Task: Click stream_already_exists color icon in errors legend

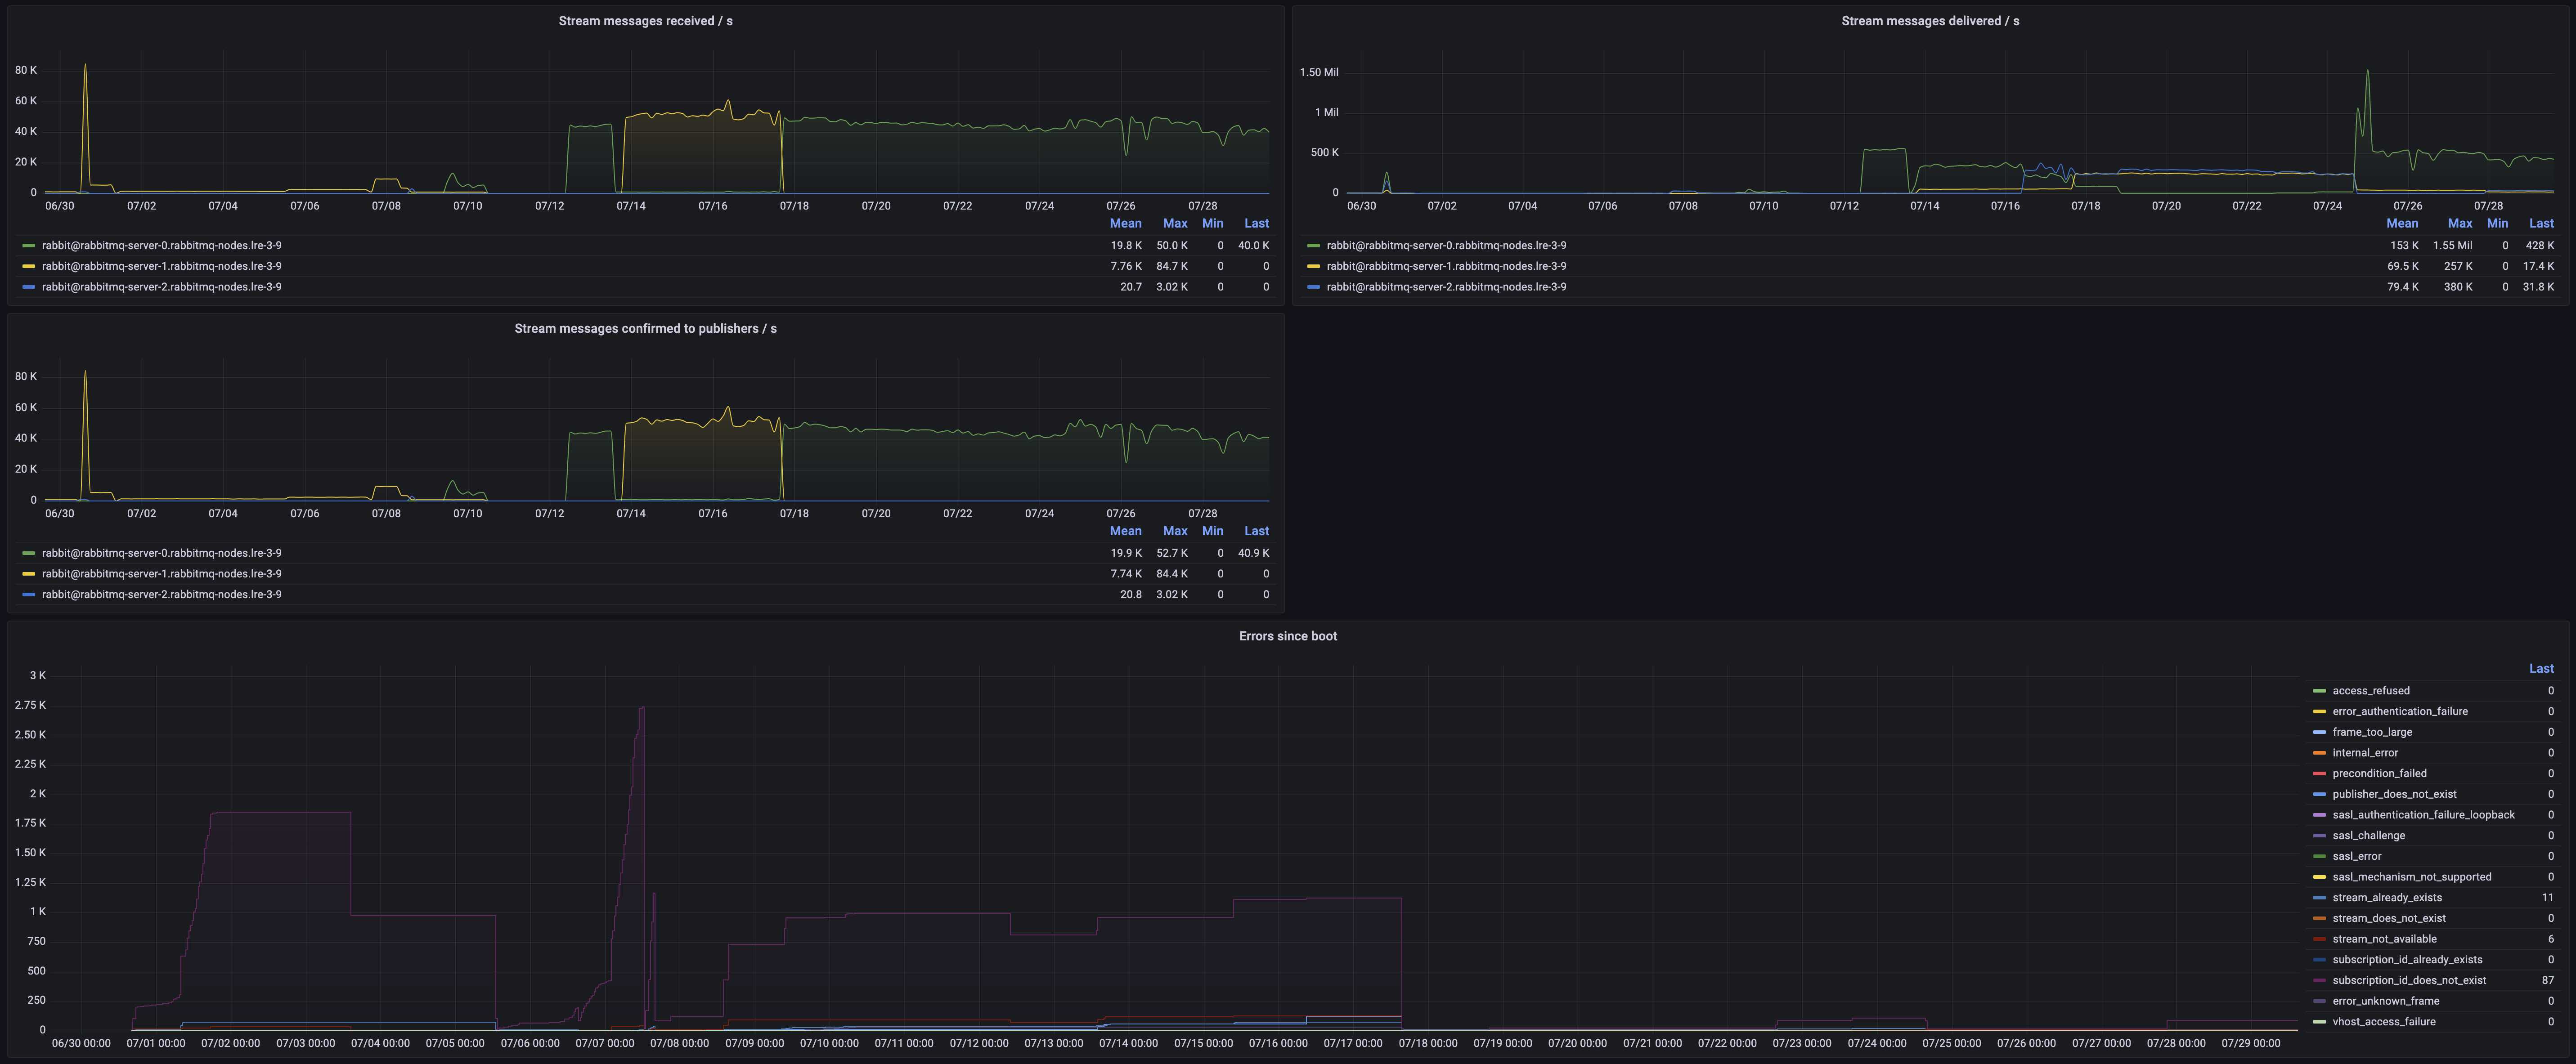Action: (x=2319, y=898)
